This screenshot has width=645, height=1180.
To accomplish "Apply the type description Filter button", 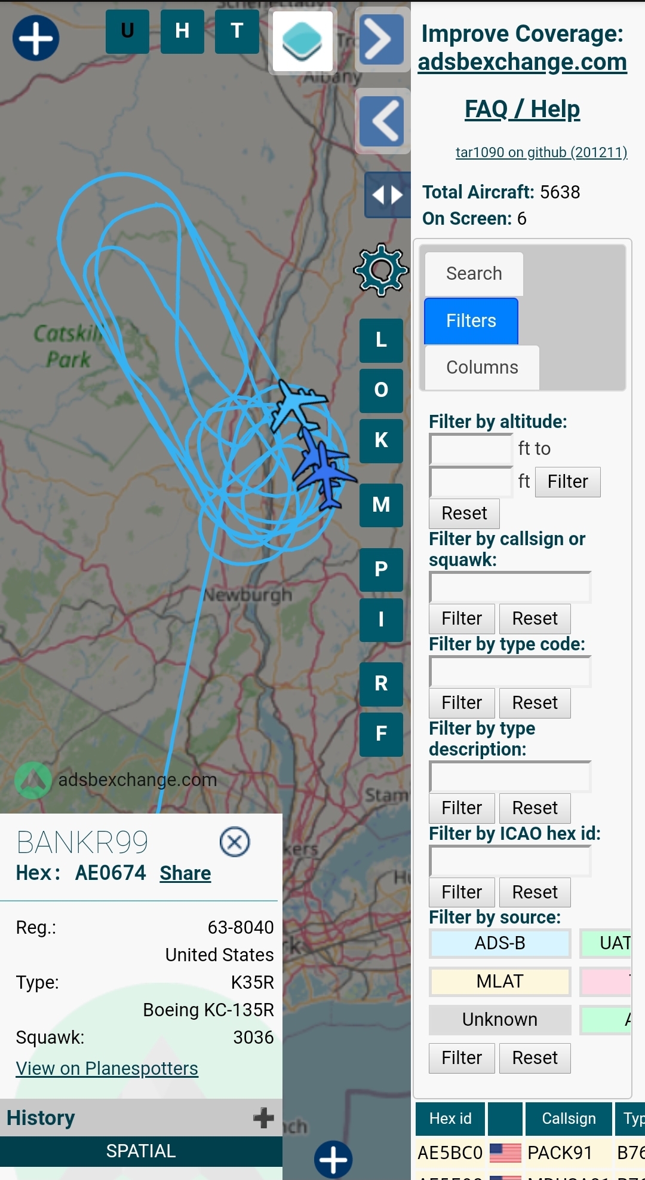I will (462, 808).
